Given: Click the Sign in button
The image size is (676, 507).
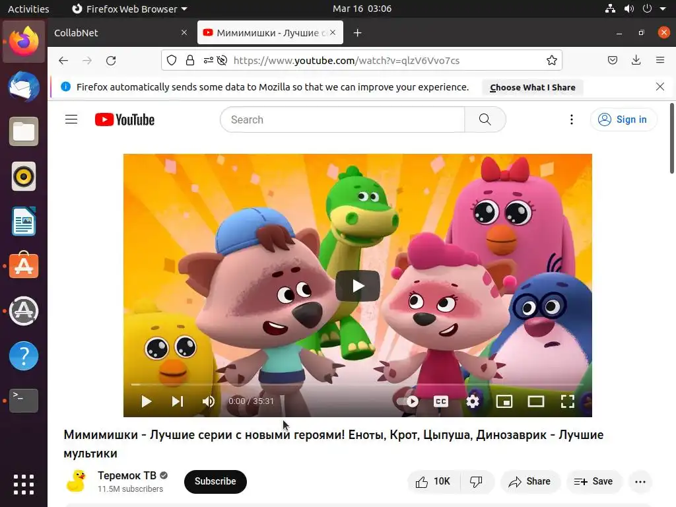Looking at the screenshot, I should tap(623, 119).
